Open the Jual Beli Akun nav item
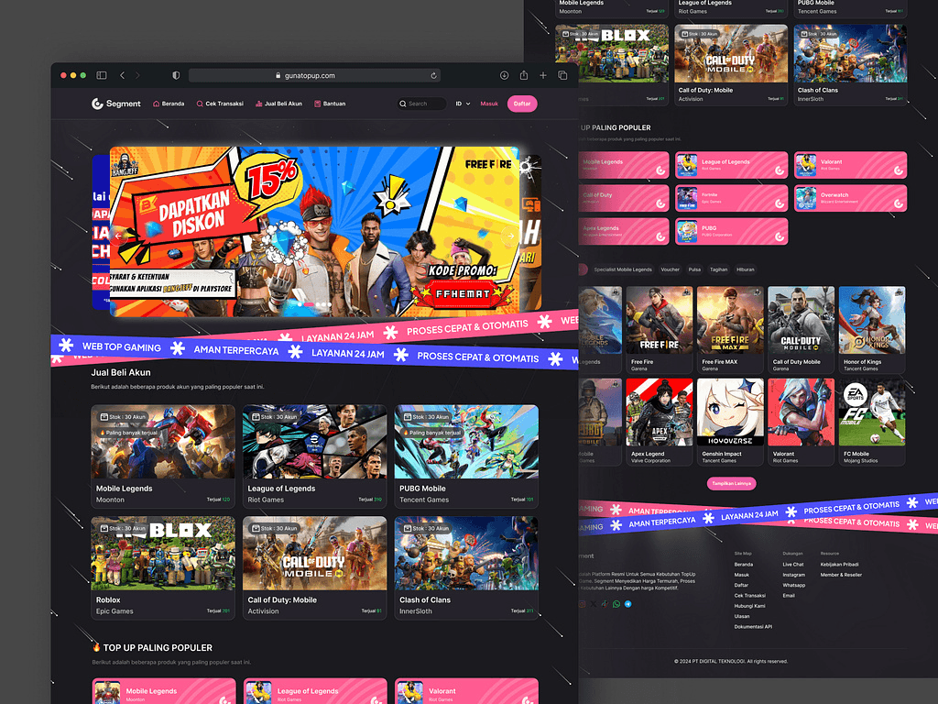The width and height of the screenshot is (938, 704). (278, 104)
